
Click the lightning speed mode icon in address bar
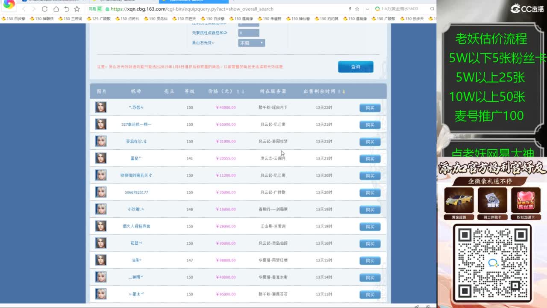[x=350, y=9]
